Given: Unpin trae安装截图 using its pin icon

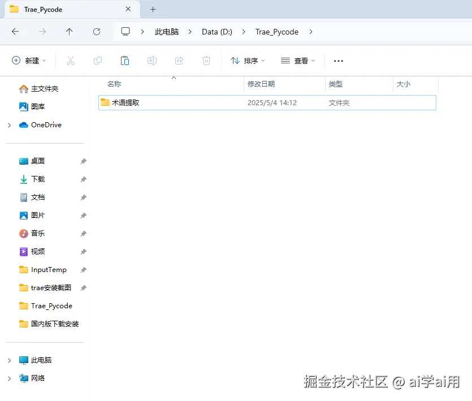Looking at the screenshot, I should [x=84, y=288].
